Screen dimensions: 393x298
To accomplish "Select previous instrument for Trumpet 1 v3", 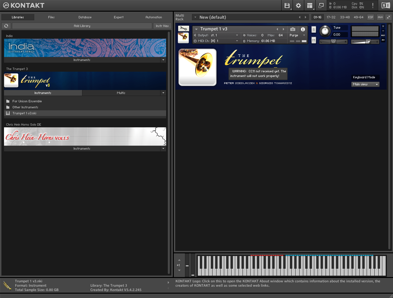I will click(x=277, y=29).
